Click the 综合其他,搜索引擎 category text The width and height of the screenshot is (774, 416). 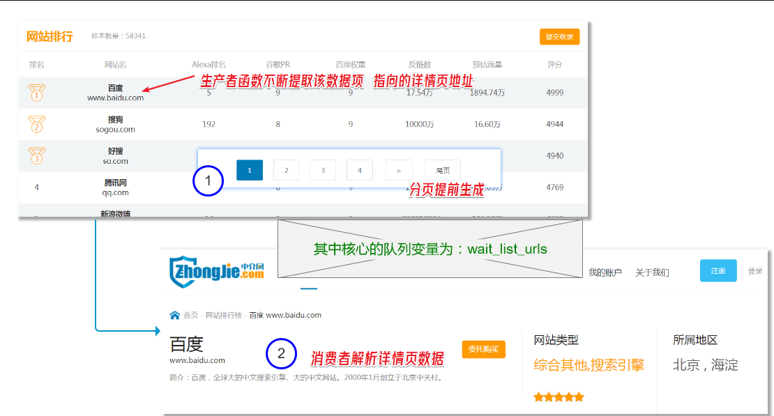click(589, 365)
